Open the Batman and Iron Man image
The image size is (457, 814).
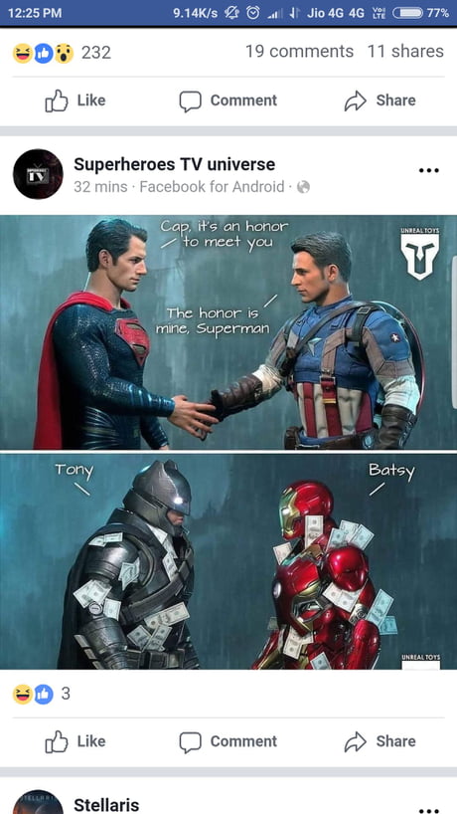228,561
